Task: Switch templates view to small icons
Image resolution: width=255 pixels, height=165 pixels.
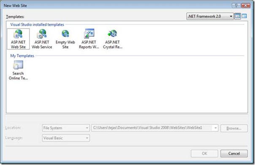Action: pyautogui.click(x=244, y=16)
